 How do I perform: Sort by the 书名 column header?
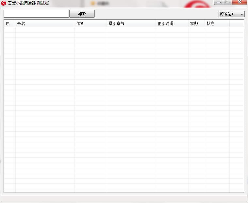pyautogui.click(x=45, y=23)
